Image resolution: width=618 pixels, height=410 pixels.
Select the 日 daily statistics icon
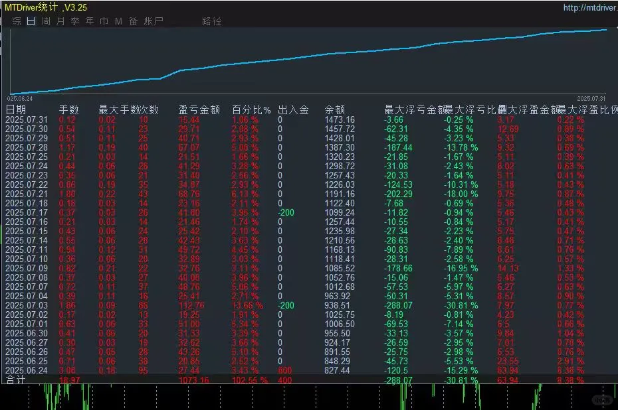click(x=29, y=21)
